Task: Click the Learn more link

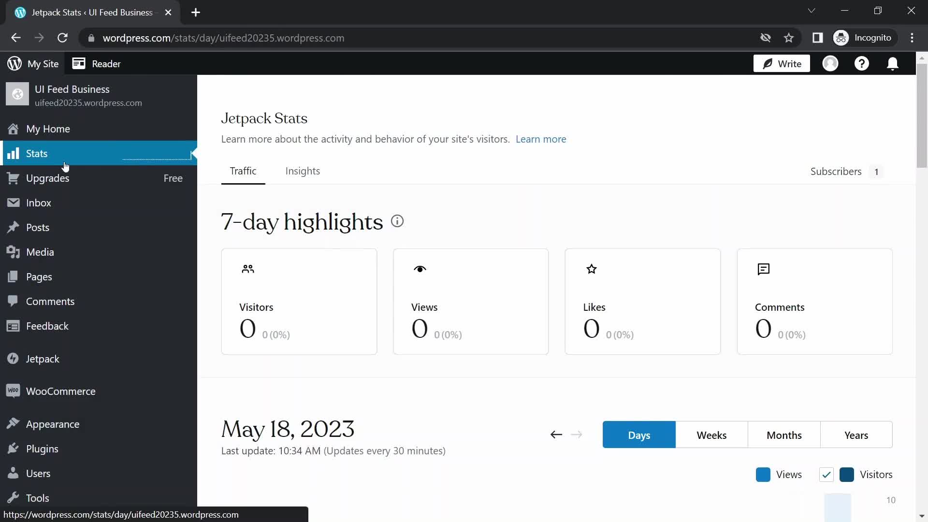Action: click(541, 139)
